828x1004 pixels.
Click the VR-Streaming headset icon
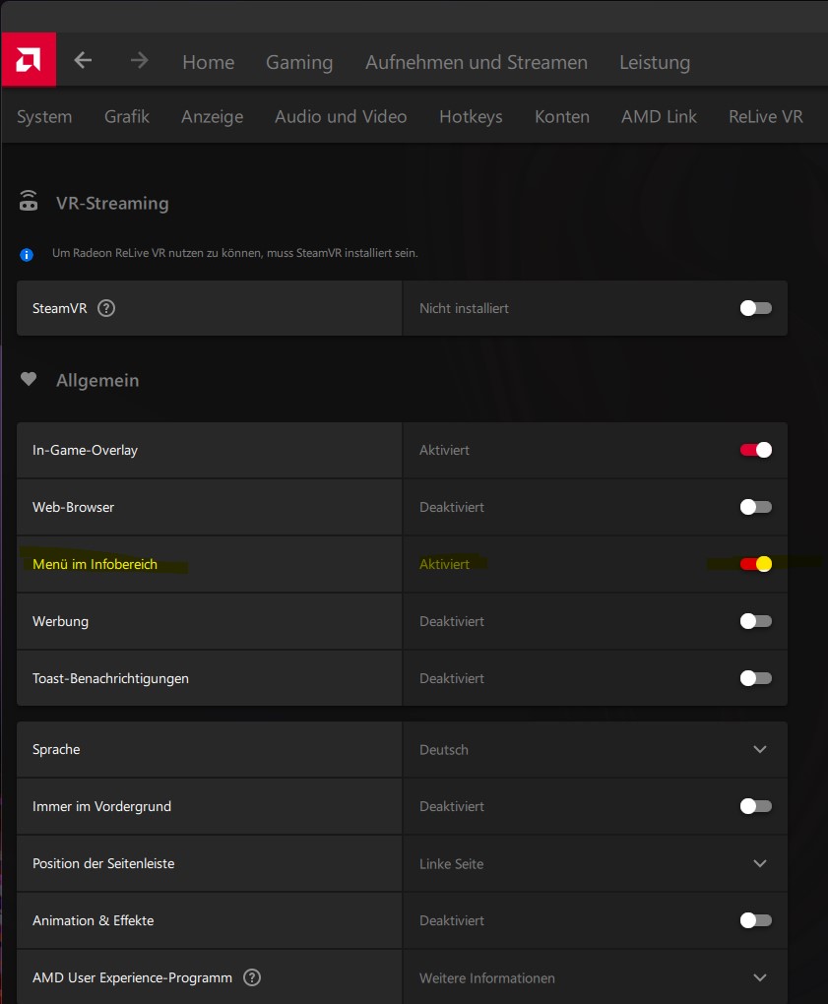point(29,203)
